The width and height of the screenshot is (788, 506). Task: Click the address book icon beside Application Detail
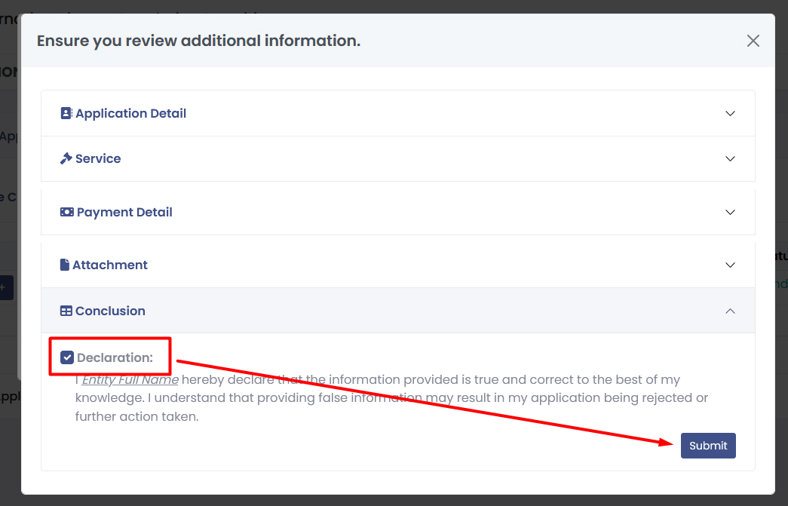(66, 113)
